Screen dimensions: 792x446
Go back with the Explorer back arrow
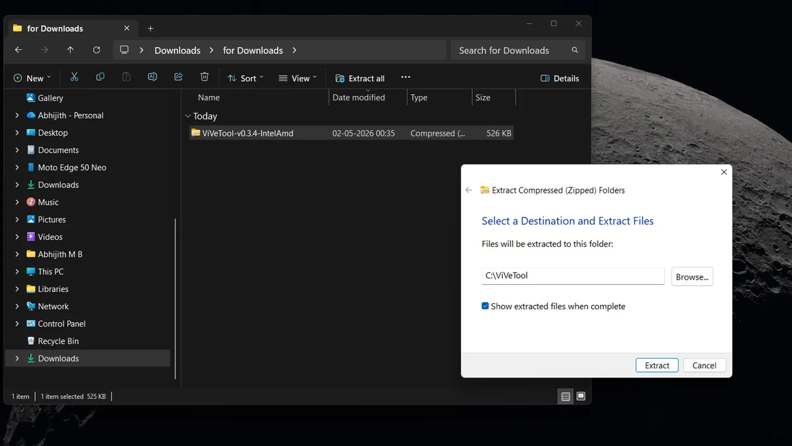[x=18, y=50]
